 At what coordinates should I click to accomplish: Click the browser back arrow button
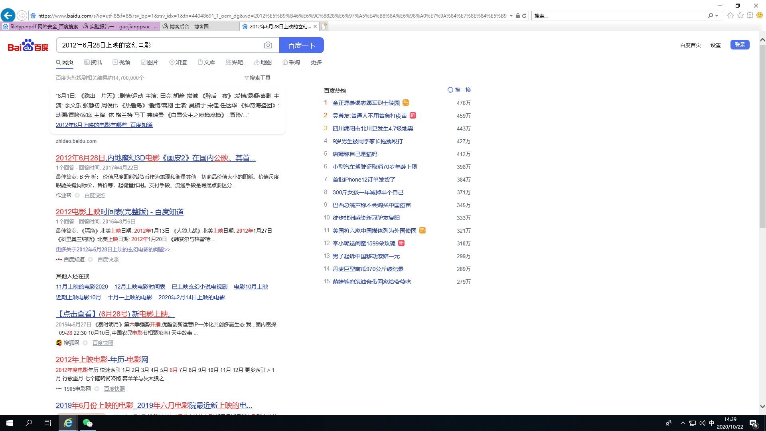click(8, 16)
